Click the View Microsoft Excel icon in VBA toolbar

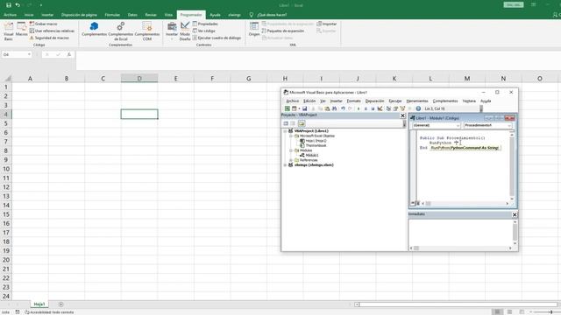pyautogui.click(x=288, y=108)
